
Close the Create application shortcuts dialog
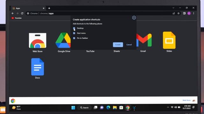click(x=134, y=18)
